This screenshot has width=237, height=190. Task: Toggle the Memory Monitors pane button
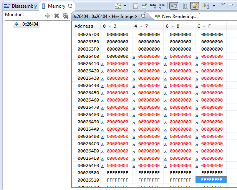pos(174,6)
